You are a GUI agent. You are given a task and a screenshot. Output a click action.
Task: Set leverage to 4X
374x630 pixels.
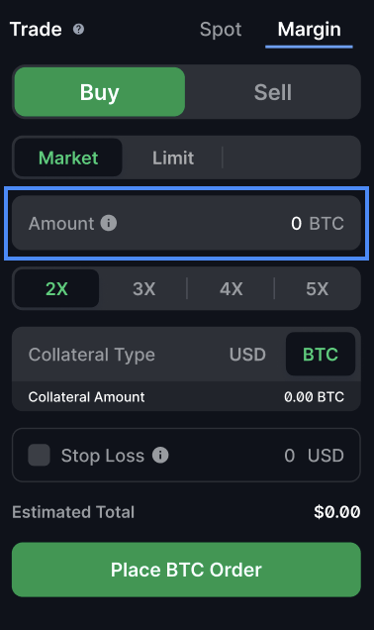click(x=231, y=288)
